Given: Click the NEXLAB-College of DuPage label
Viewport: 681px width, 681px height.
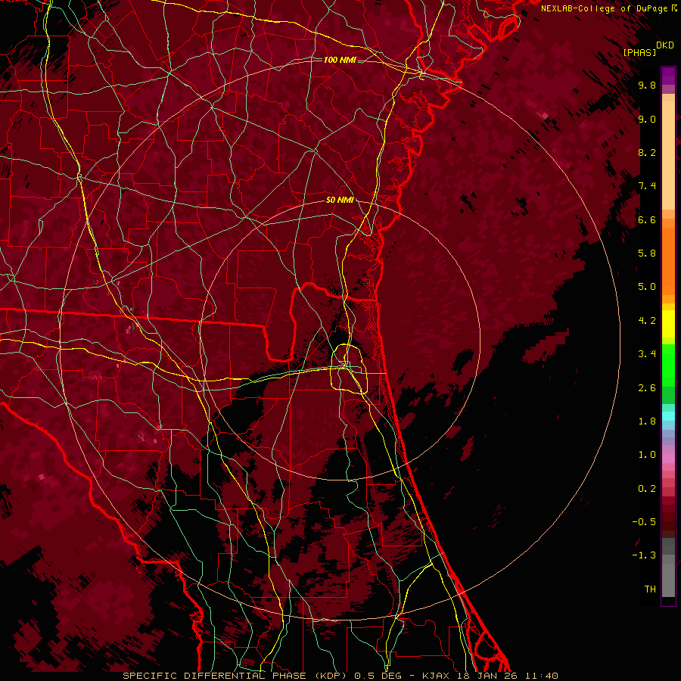Looking at the screenshot, I should tap(605, 8).
